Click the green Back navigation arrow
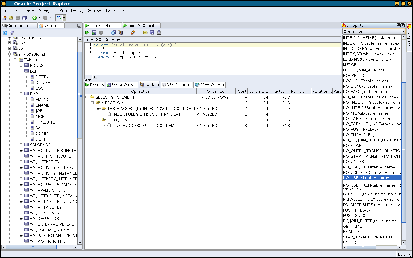This screenshot has width=413, height=258. pyautogui.click(x=34, y=18)
